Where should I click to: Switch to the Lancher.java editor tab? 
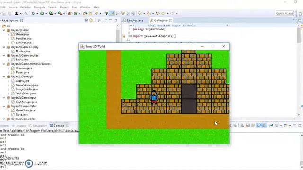tap(135, 20)
